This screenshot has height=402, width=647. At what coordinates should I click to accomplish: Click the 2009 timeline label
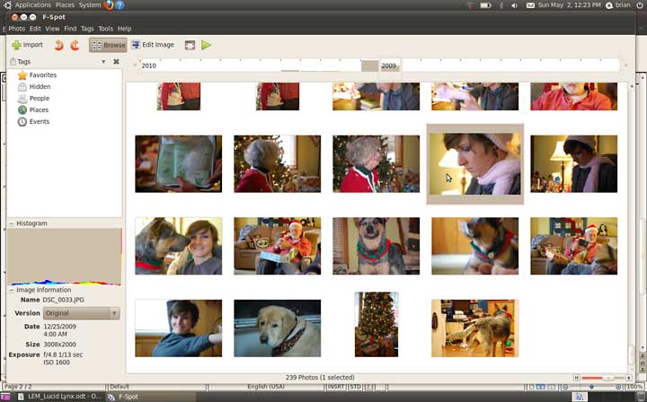tap(388, 66)
